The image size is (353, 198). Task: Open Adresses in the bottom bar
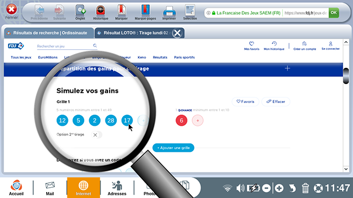[117, 188]
